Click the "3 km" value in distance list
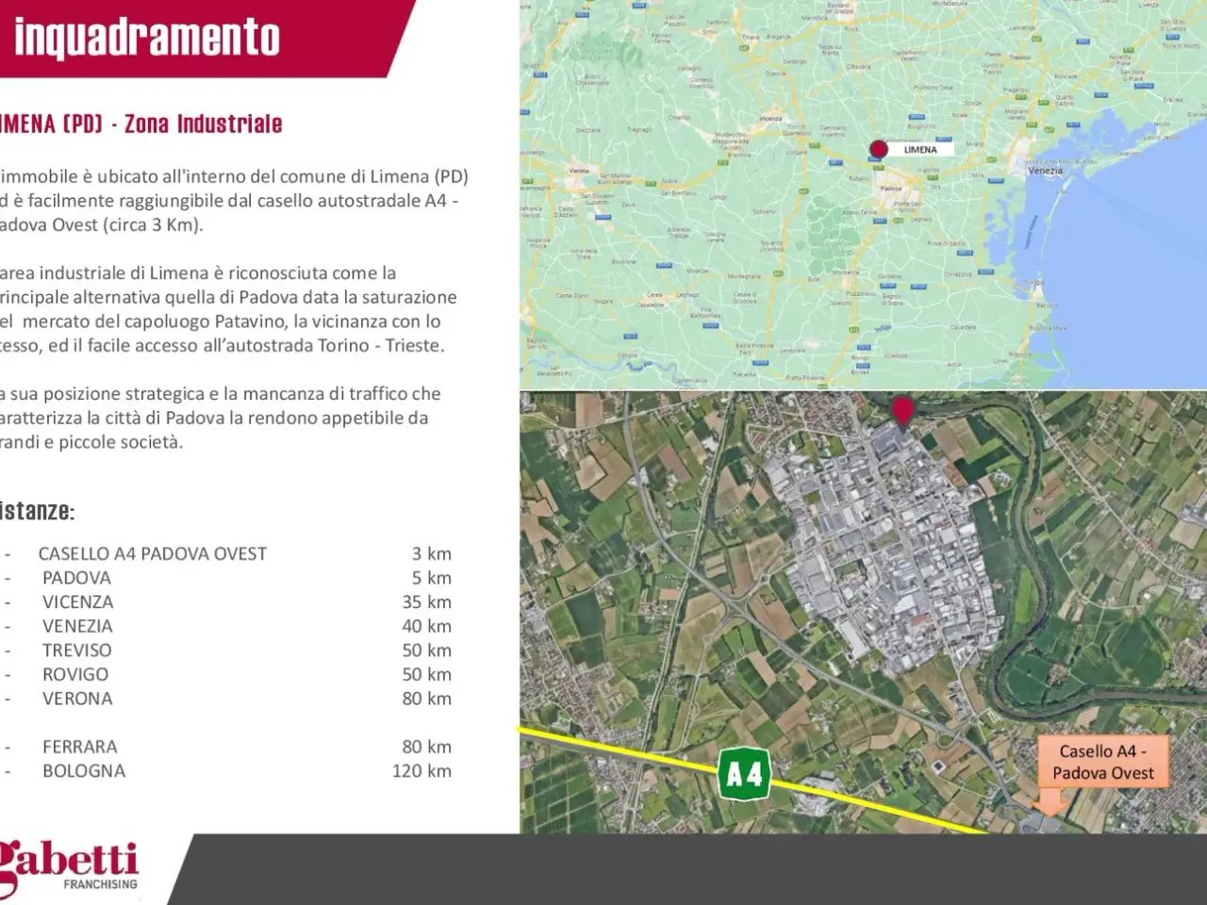The height and width of the screenshot is (905, 1207). 432,553
